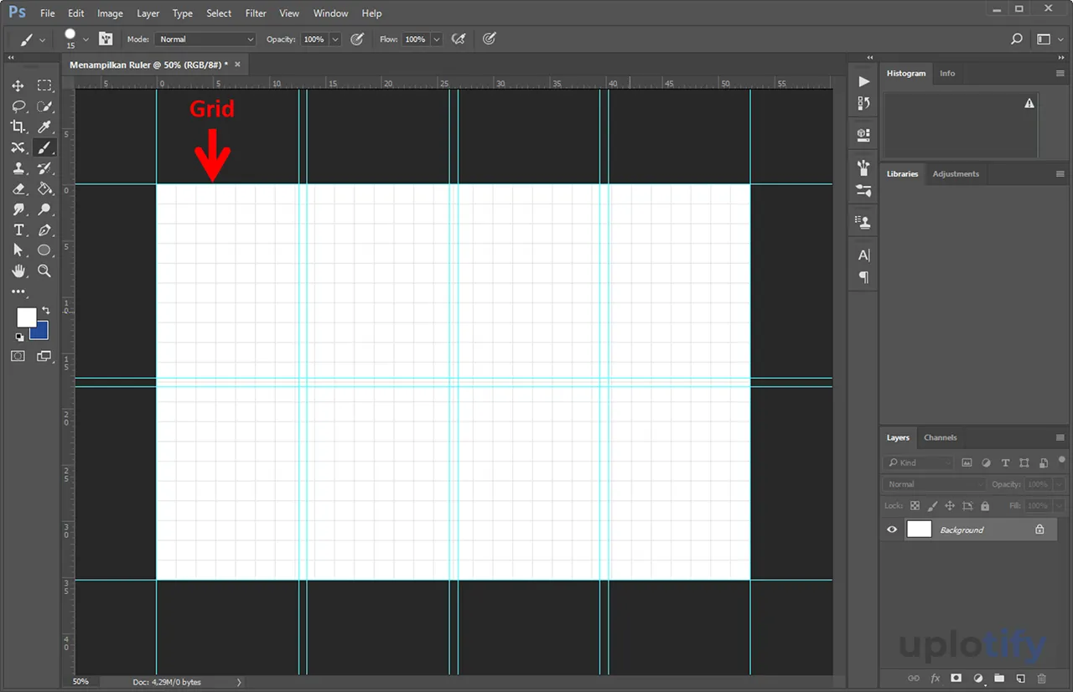Hide the Background layer with eye icon

[892, 529]
